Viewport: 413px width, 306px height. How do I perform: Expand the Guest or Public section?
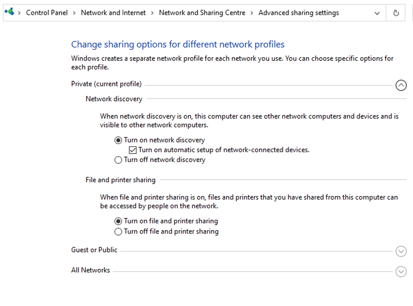(401, 251)
